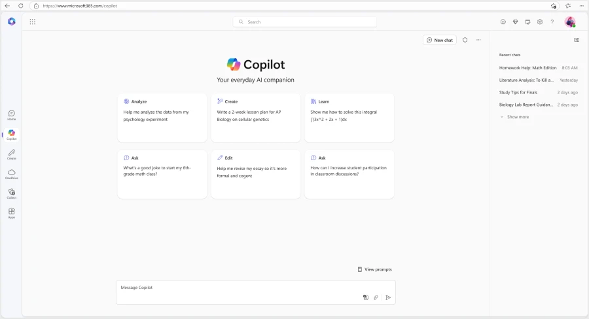The image size is (589, 319).
Task: Select the Edit essay revision card
Action: coord(256,174)
